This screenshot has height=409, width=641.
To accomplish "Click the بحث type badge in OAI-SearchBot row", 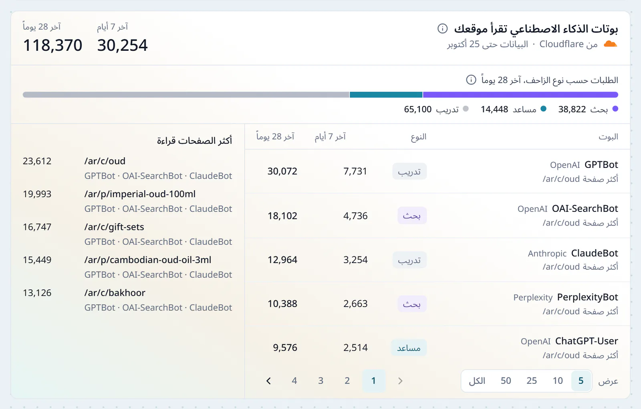I will click(412, 216).
